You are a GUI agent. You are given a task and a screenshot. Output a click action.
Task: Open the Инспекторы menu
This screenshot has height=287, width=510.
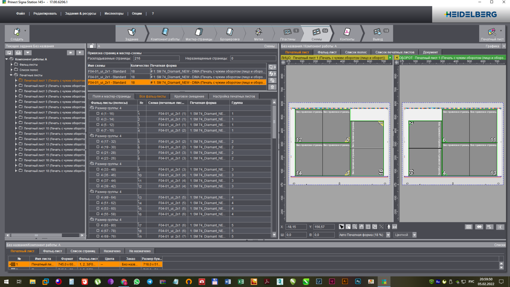(x=114, y=14)
